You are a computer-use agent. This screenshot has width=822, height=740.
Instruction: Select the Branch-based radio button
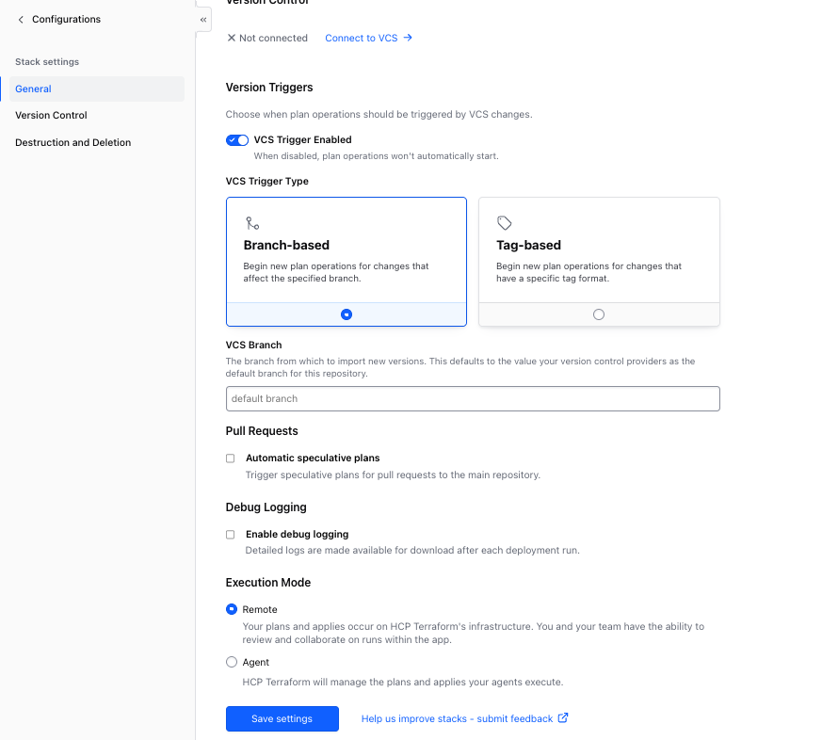347,314
